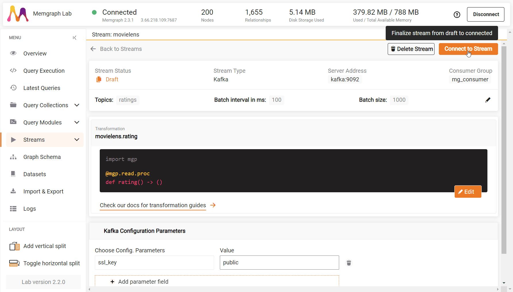Click the Draft status document icon

tap(99, 79)
